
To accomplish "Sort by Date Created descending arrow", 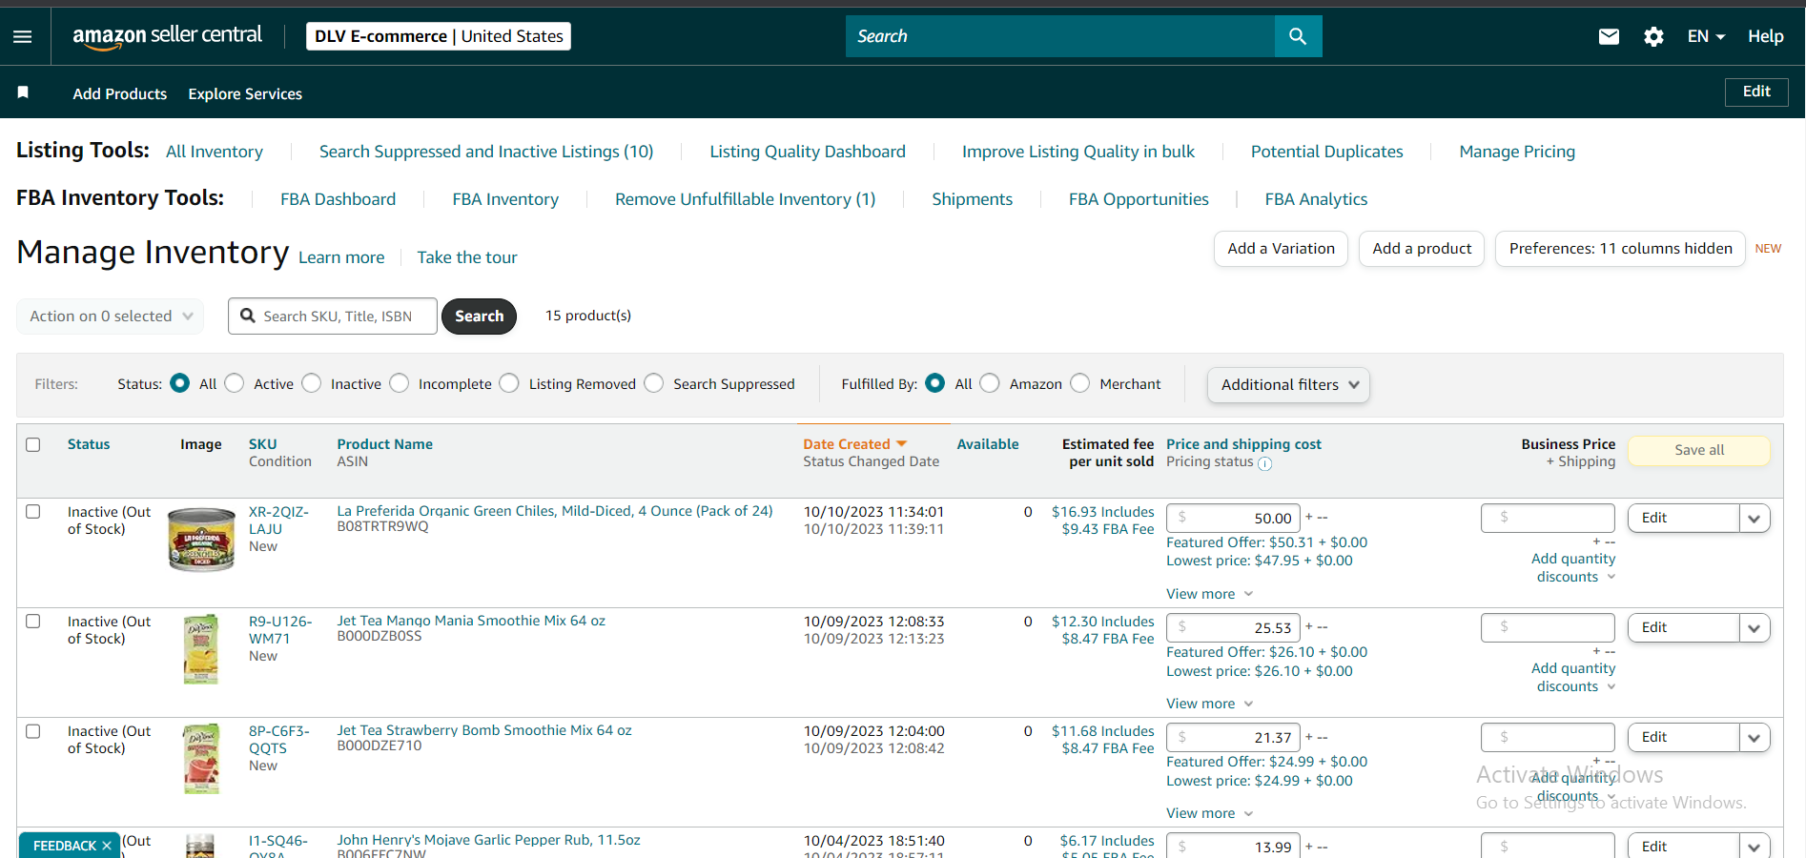I will tap(902, 444).
